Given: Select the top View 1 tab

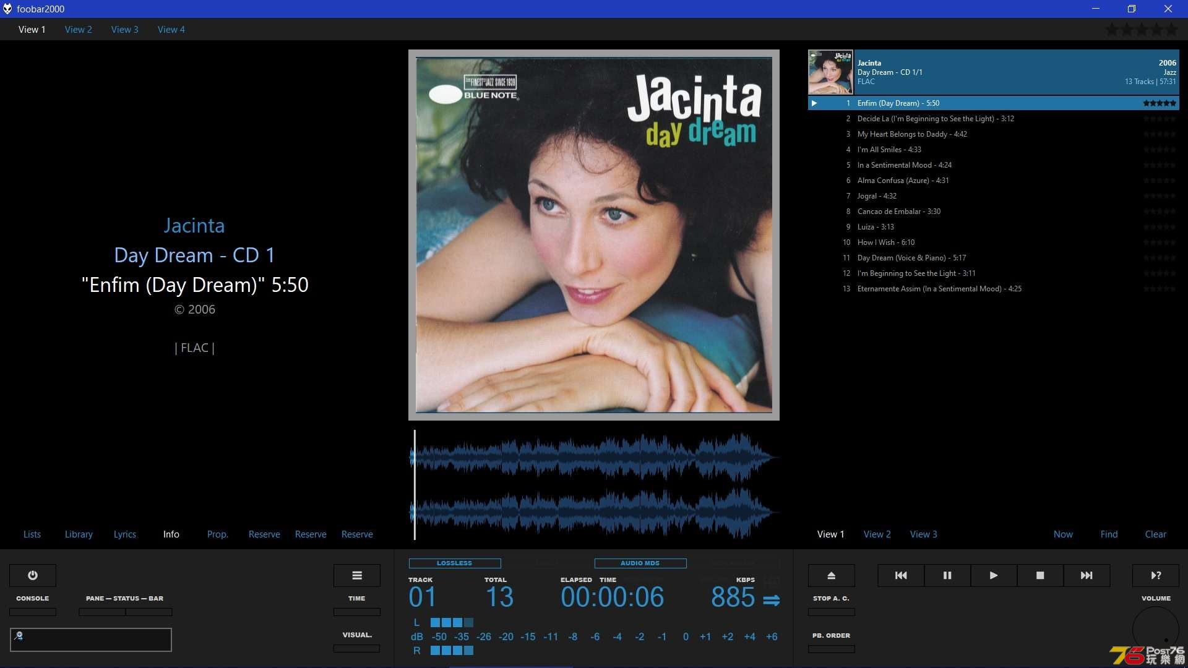Looking at the screenshot, I should 32,29.
